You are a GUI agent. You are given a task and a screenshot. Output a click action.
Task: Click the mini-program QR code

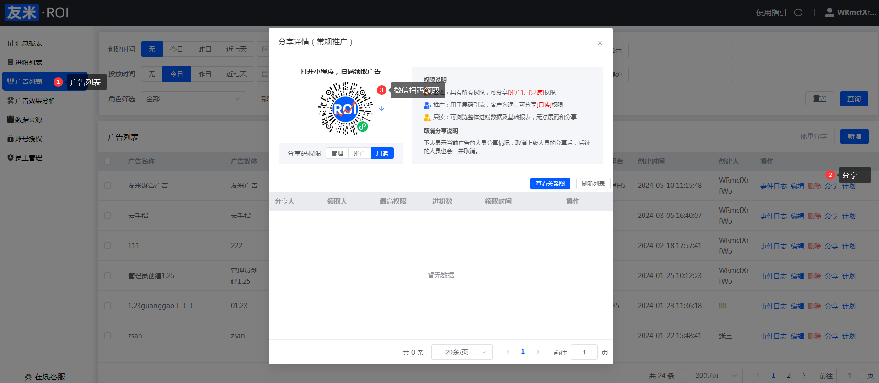(x=345, y=109)
